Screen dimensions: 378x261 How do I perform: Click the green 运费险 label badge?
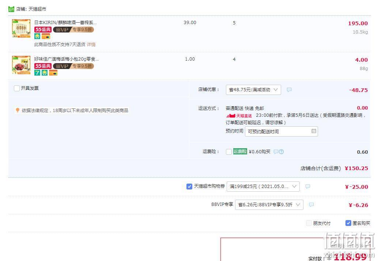(240, 151)
